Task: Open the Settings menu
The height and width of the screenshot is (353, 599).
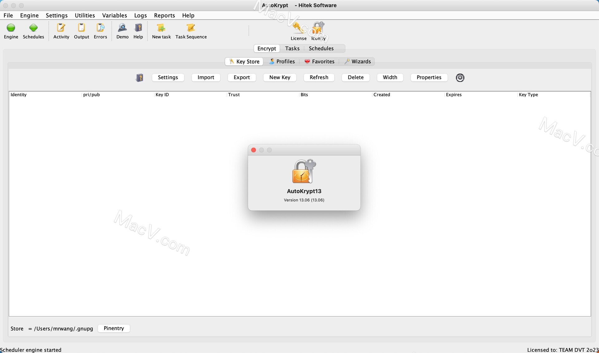Action: pos(56,15)
